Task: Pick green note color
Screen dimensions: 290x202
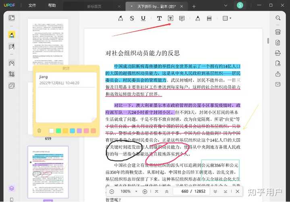Action: point(58,131)
